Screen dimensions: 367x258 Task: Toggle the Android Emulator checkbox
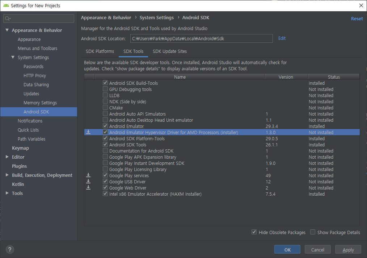click(x=105, y=126)
